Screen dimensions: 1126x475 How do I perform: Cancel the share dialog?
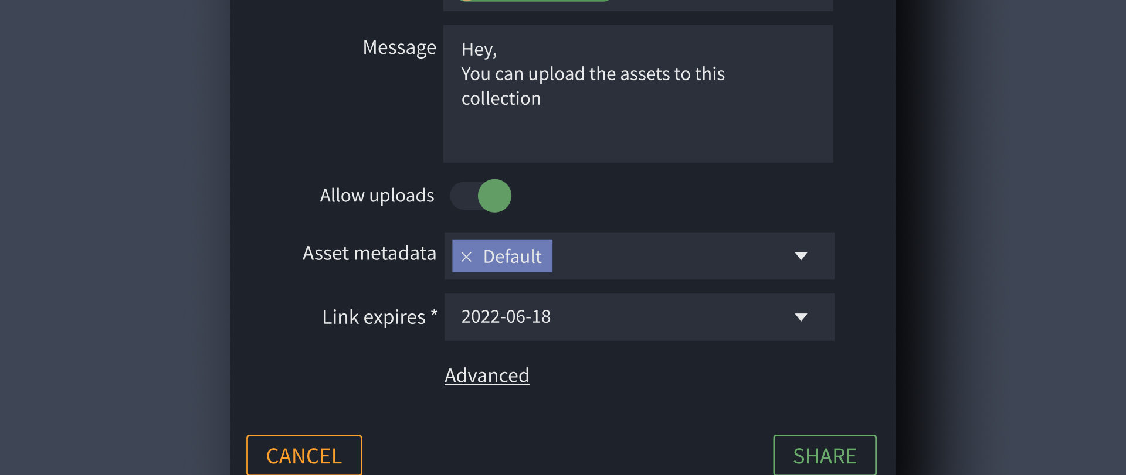(x=304, y=455)
